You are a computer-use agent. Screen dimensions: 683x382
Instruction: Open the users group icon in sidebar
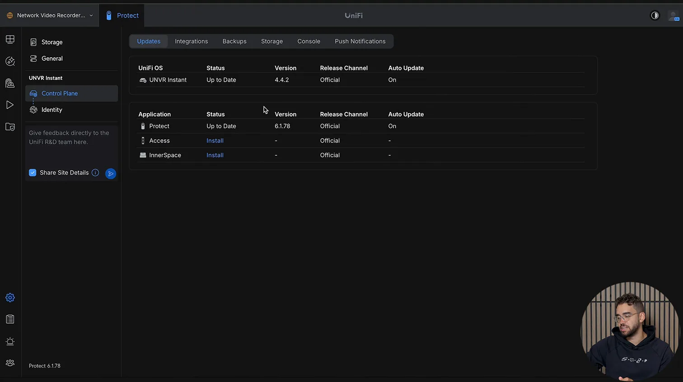pos(10,363)
